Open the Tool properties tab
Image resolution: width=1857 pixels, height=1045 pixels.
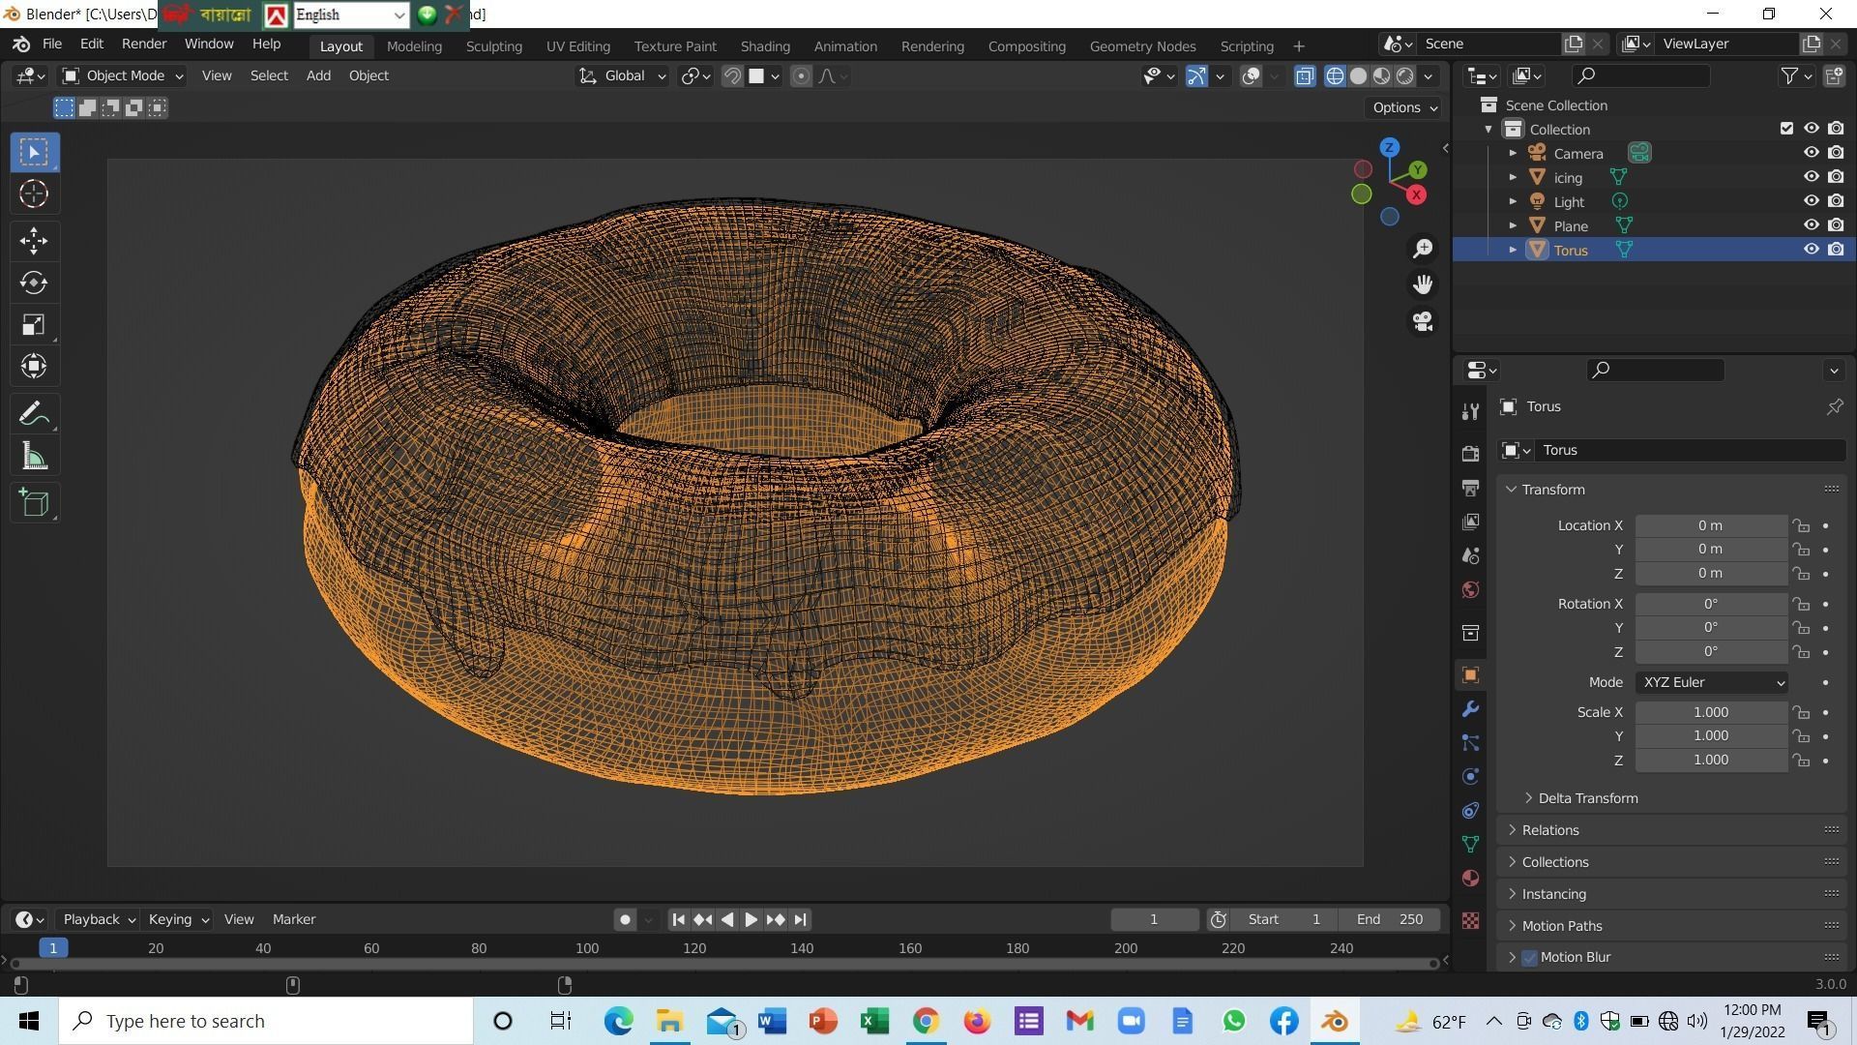(1470, 411)
